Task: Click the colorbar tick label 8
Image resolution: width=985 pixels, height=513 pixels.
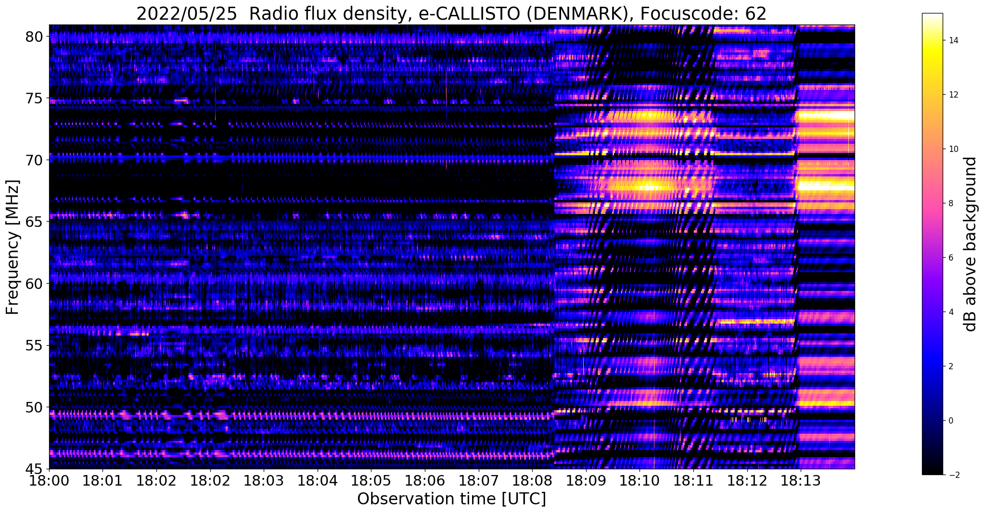Action: (x=950, y=203)
